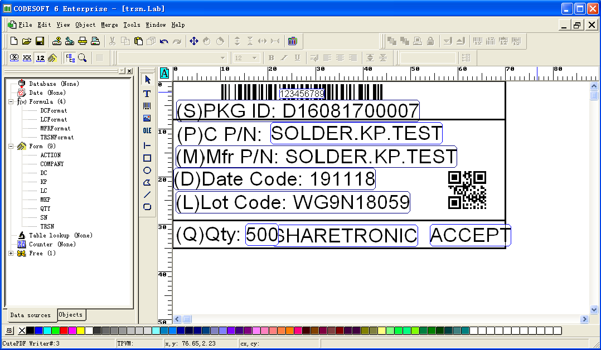Click the Save document icon

[40, 41]
